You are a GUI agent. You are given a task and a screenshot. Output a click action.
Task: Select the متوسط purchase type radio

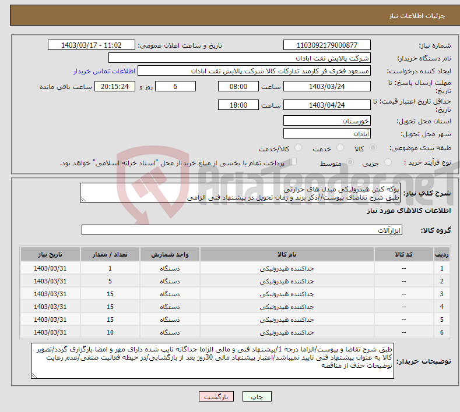(350, 162)
